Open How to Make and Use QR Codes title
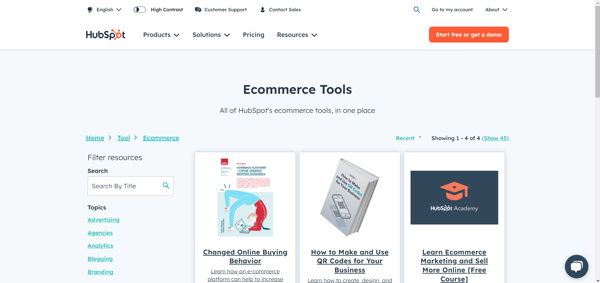 click(350, 261)
